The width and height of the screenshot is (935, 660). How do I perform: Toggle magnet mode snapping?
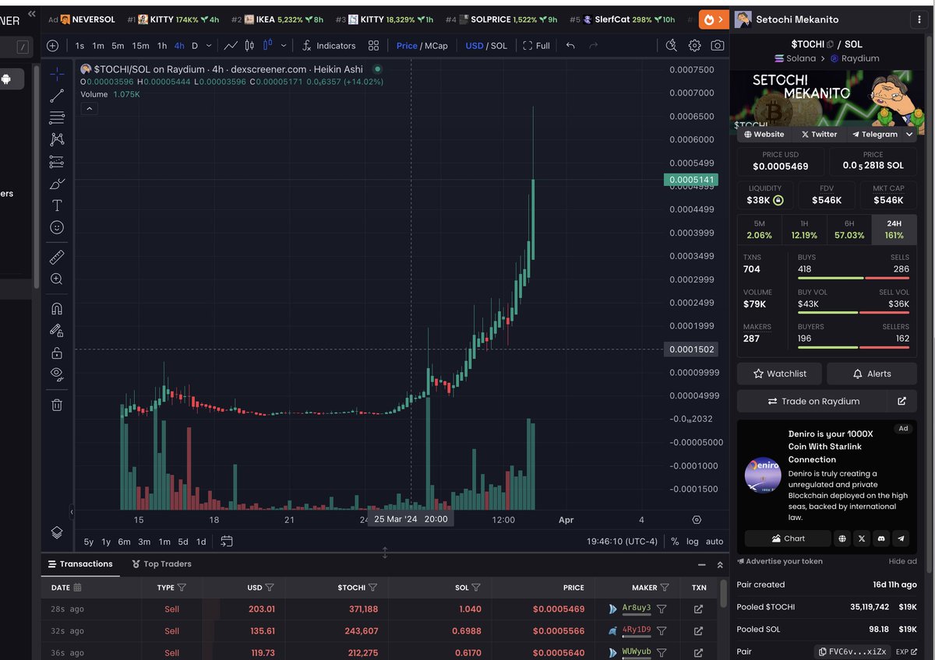pyautogui.click(x=57, y=308)
